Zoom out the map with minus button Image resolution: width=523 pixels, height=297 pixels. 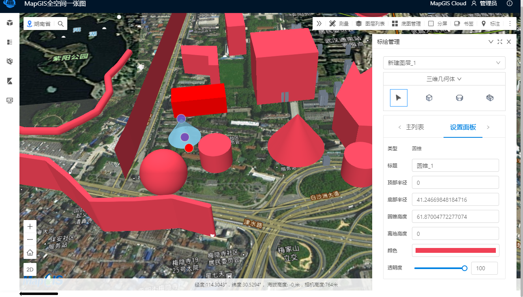(x=30, y=239)
